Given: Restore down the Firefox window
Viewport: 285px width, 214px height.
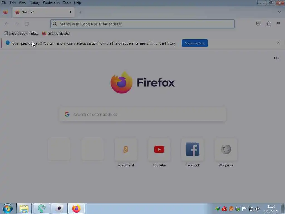Looking at the screenshot, I should tap(271, 3).
